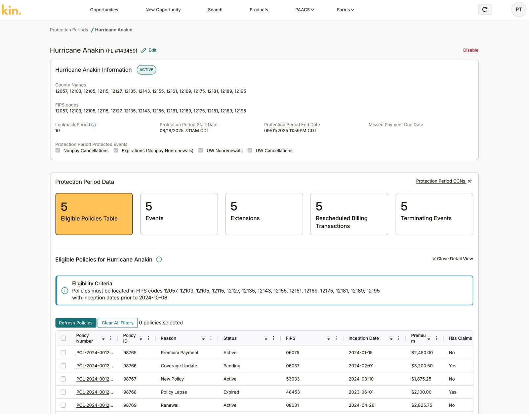Click the Refresh Policies button

[x=76, y=323]
